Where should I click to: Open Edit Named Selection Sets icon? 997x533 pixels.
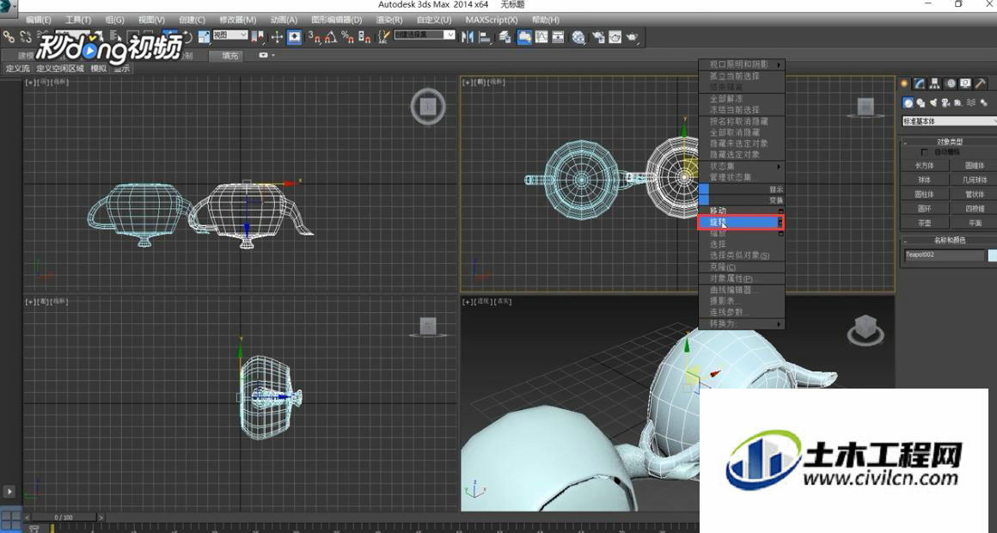[384, 37]
